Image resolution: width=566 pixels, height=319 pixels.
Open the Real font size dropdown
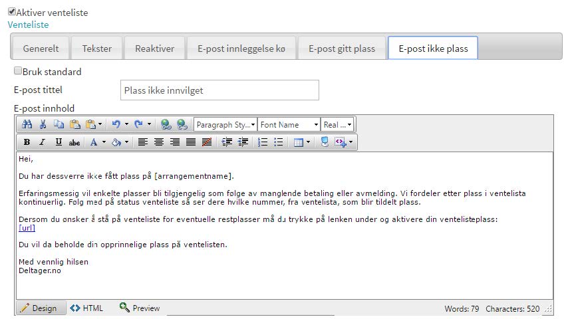coord(337,124)
